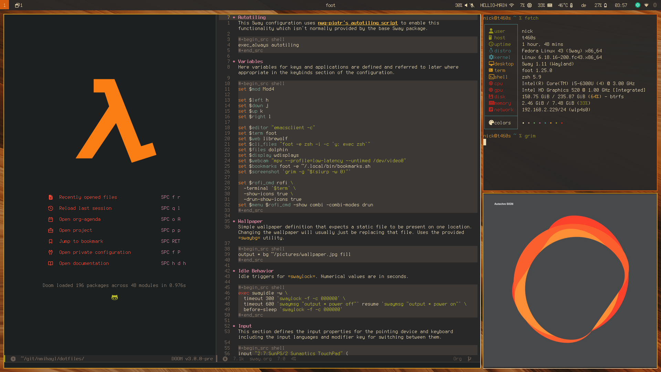Open private configuration entry
Viewport: 661px width, 372px height.
point(95,252)
